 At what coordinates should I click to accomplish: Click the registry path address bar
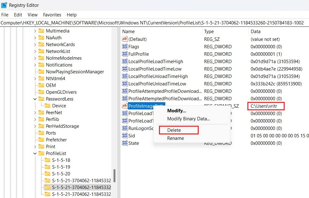click(x=124, y=22)
